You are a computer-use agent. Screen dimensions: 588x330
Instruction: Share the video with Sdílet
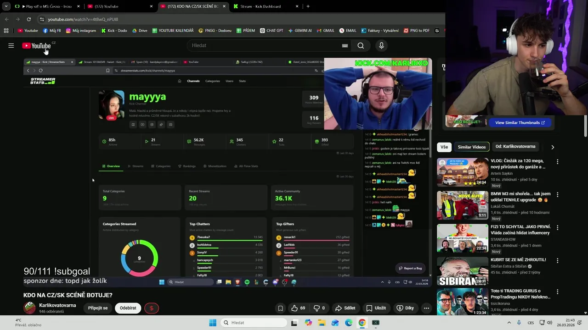[345, 308]
